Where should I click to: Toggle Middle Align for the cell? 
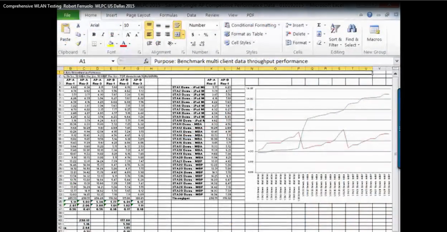158,25
